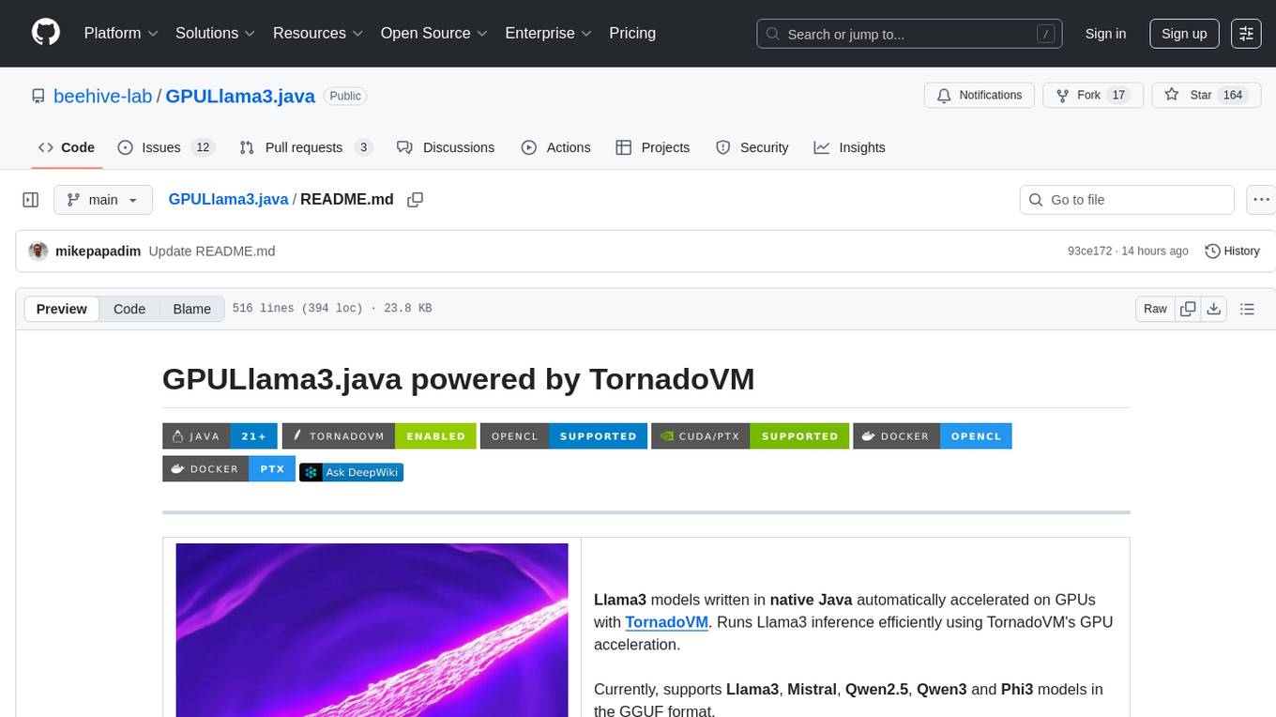The width and height of the screenshot is (1276, 717).
Task: Focus the Go to file field
Action: (x=1127, y=200)
